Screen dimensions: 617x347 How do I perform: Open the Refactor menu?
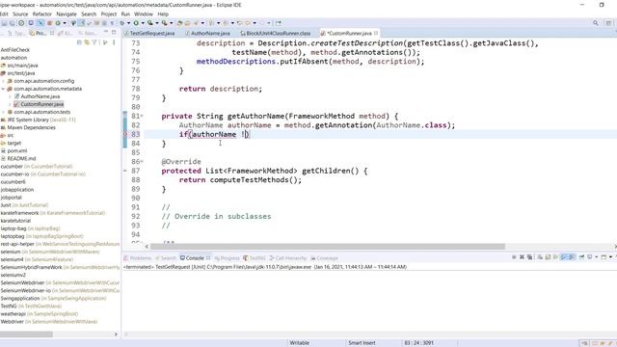42,13
